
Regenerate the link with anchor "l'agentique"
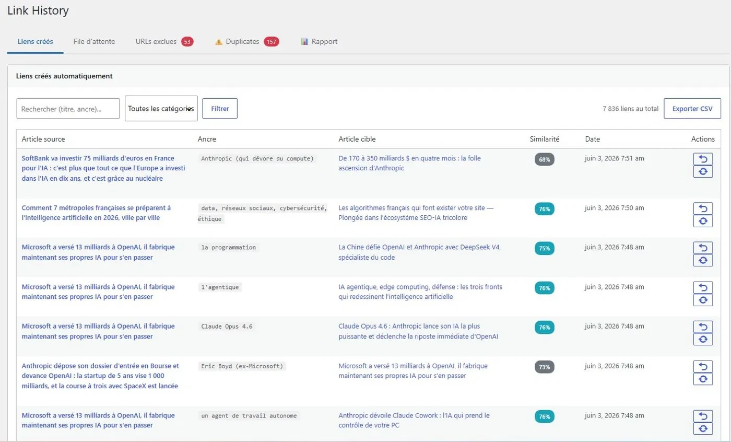703,300
